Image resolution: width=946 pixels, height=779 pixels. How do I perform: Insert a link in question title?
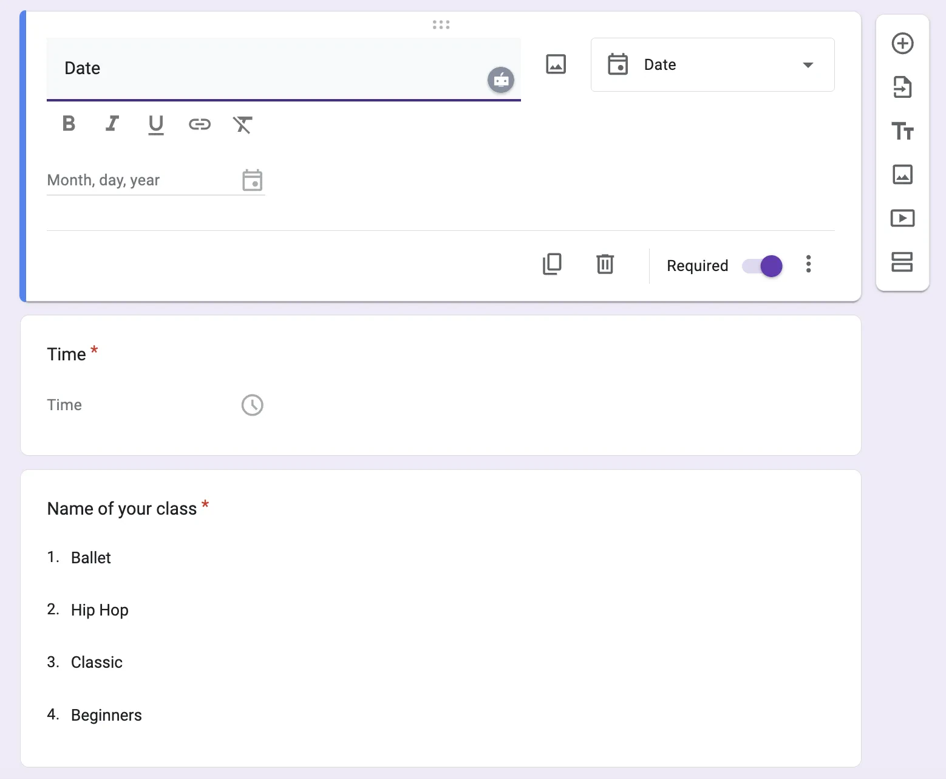[x=199, y=125]
